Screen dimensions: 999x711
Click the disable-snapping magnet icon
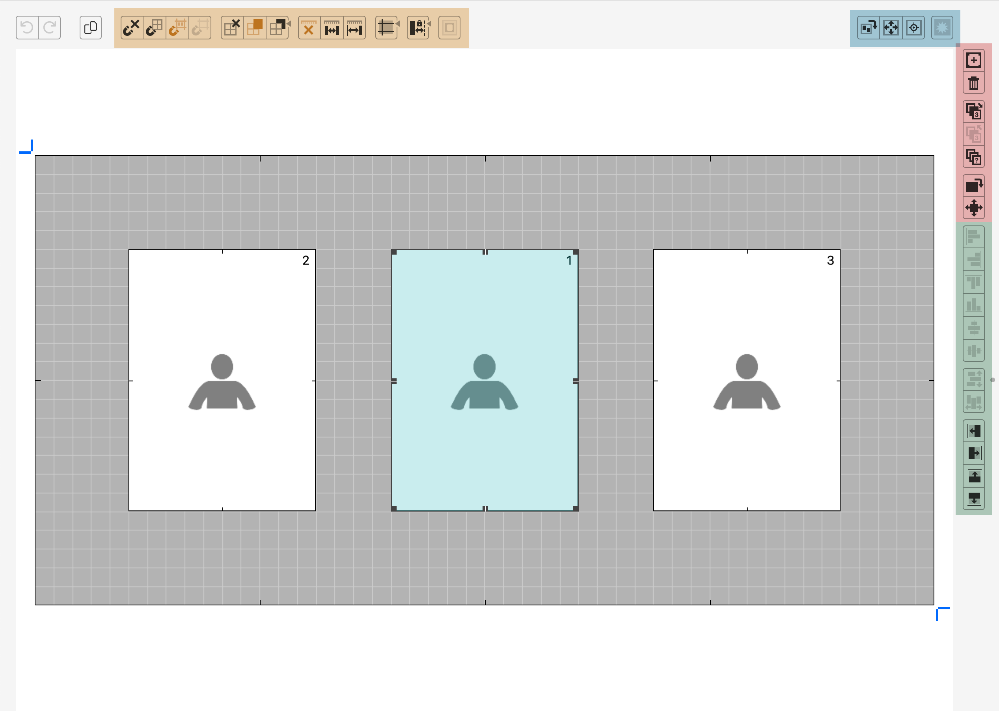pyautogui.click(x=131, y=28)
